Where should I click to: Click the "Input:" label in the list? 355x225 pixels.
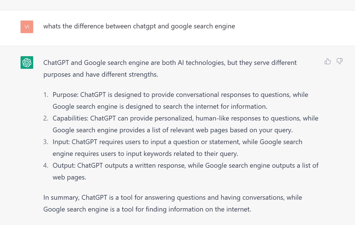click(61, 142)
